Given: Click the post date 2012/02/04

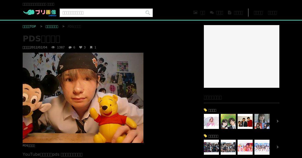Looking at the screenshot, I should (39, 47).
